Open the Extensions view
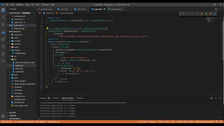The image size is (224, 126). [x=3, y=39]
